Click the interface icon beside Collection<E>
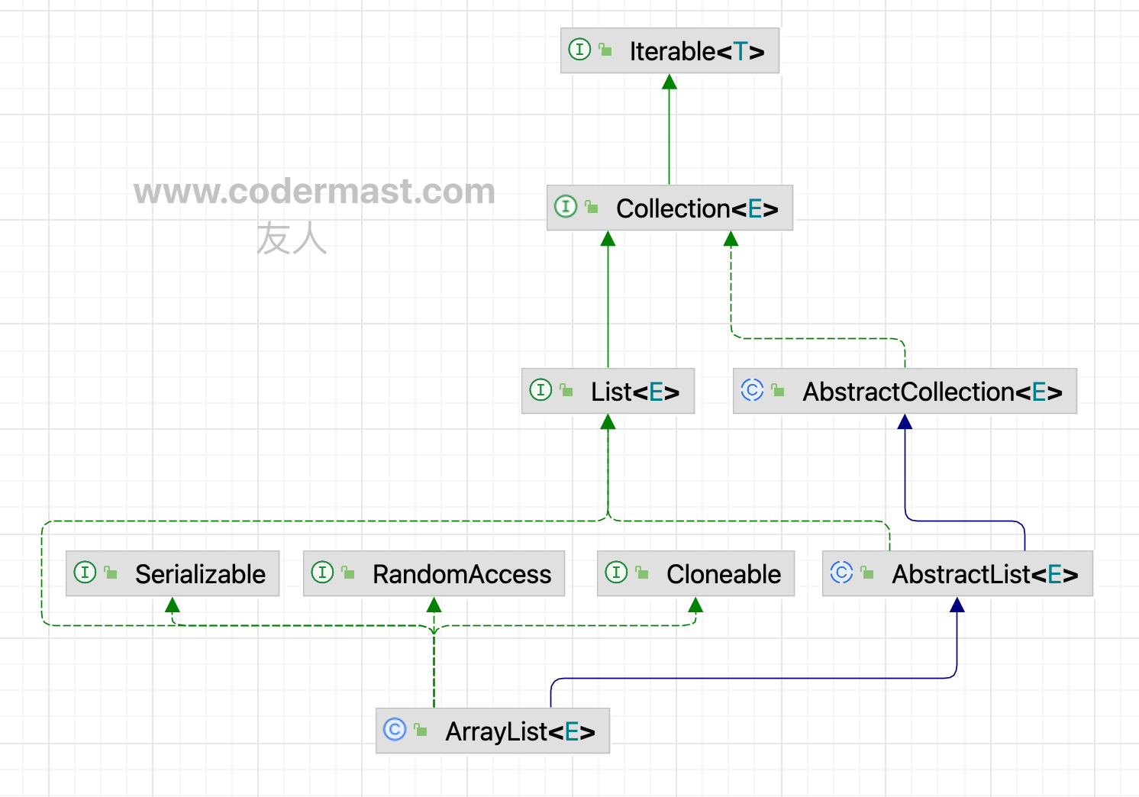The width and height of the screenshot is (1139, 797). pyautogui.click(x=566, y=207)
